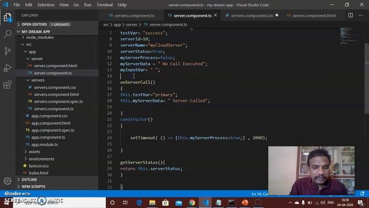The width and height of the screenshot is (369, 208).
Task: Click Ln 14 cursor position in status bar
Action: (259, 194)
